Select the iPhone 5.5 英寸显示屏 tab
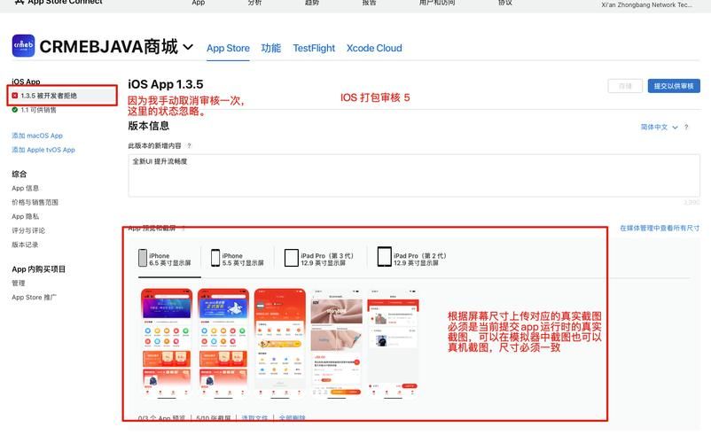 [238, 259]
